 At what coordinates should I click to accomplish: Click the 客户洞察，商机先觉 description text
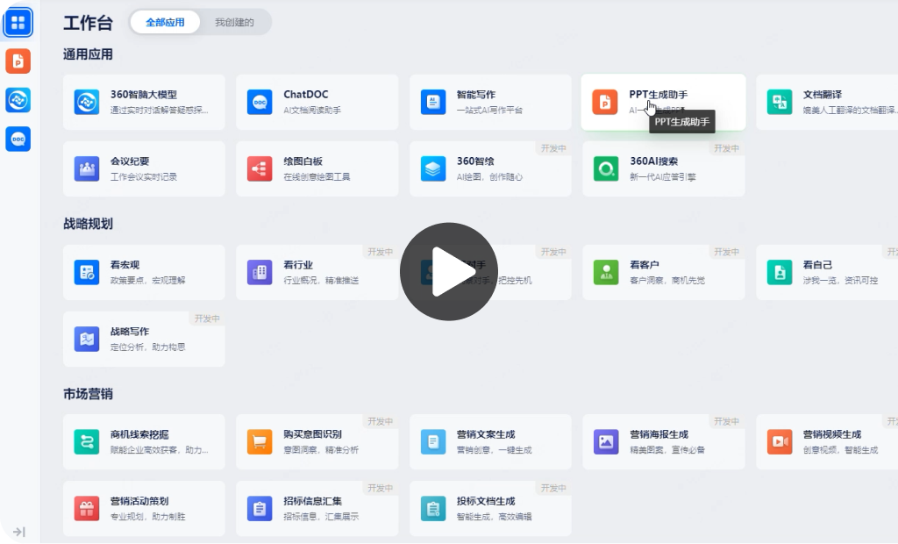point(667,280)
